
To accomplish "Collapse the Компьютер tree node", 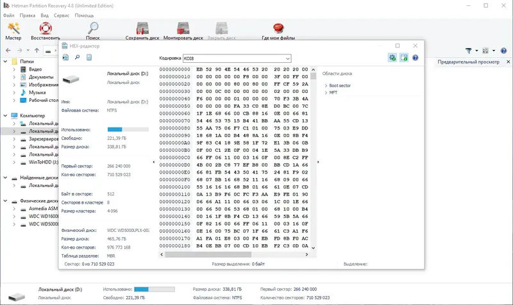I will [5, 116].
